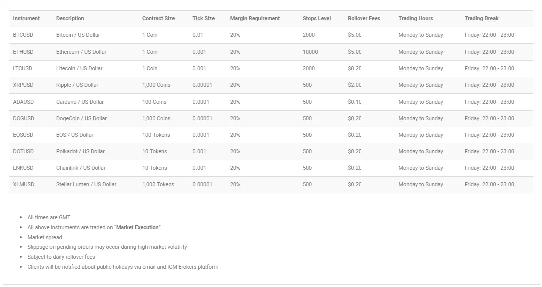Viewport: 542px width, 287px height.
Task: Select the LNKUSD instrument cell
Action: 23,168
